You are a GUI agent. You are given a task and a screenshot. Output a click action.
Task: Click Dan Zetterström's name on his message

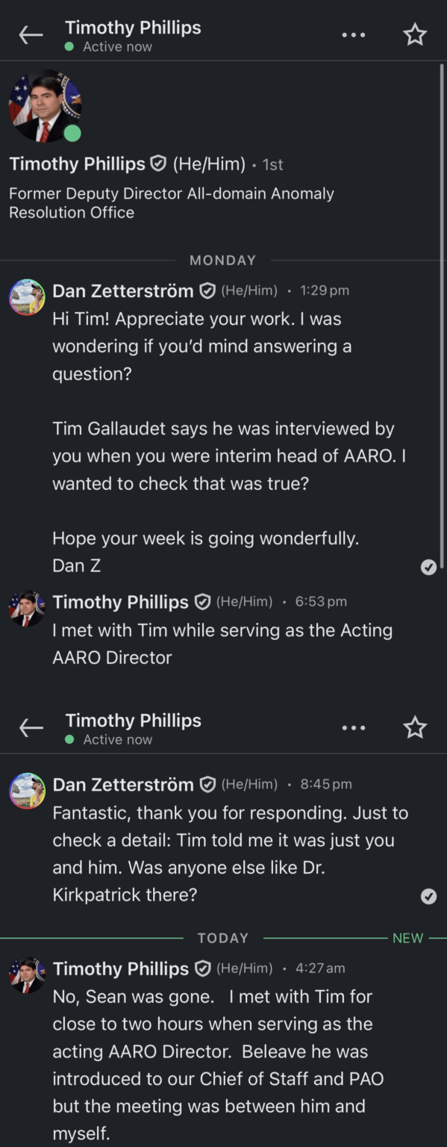tap(122, 291)
